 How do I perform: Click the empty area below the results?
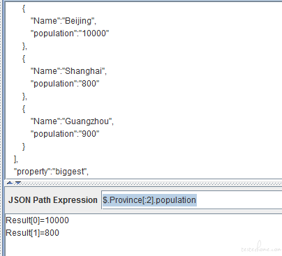(x=121, y=247)
